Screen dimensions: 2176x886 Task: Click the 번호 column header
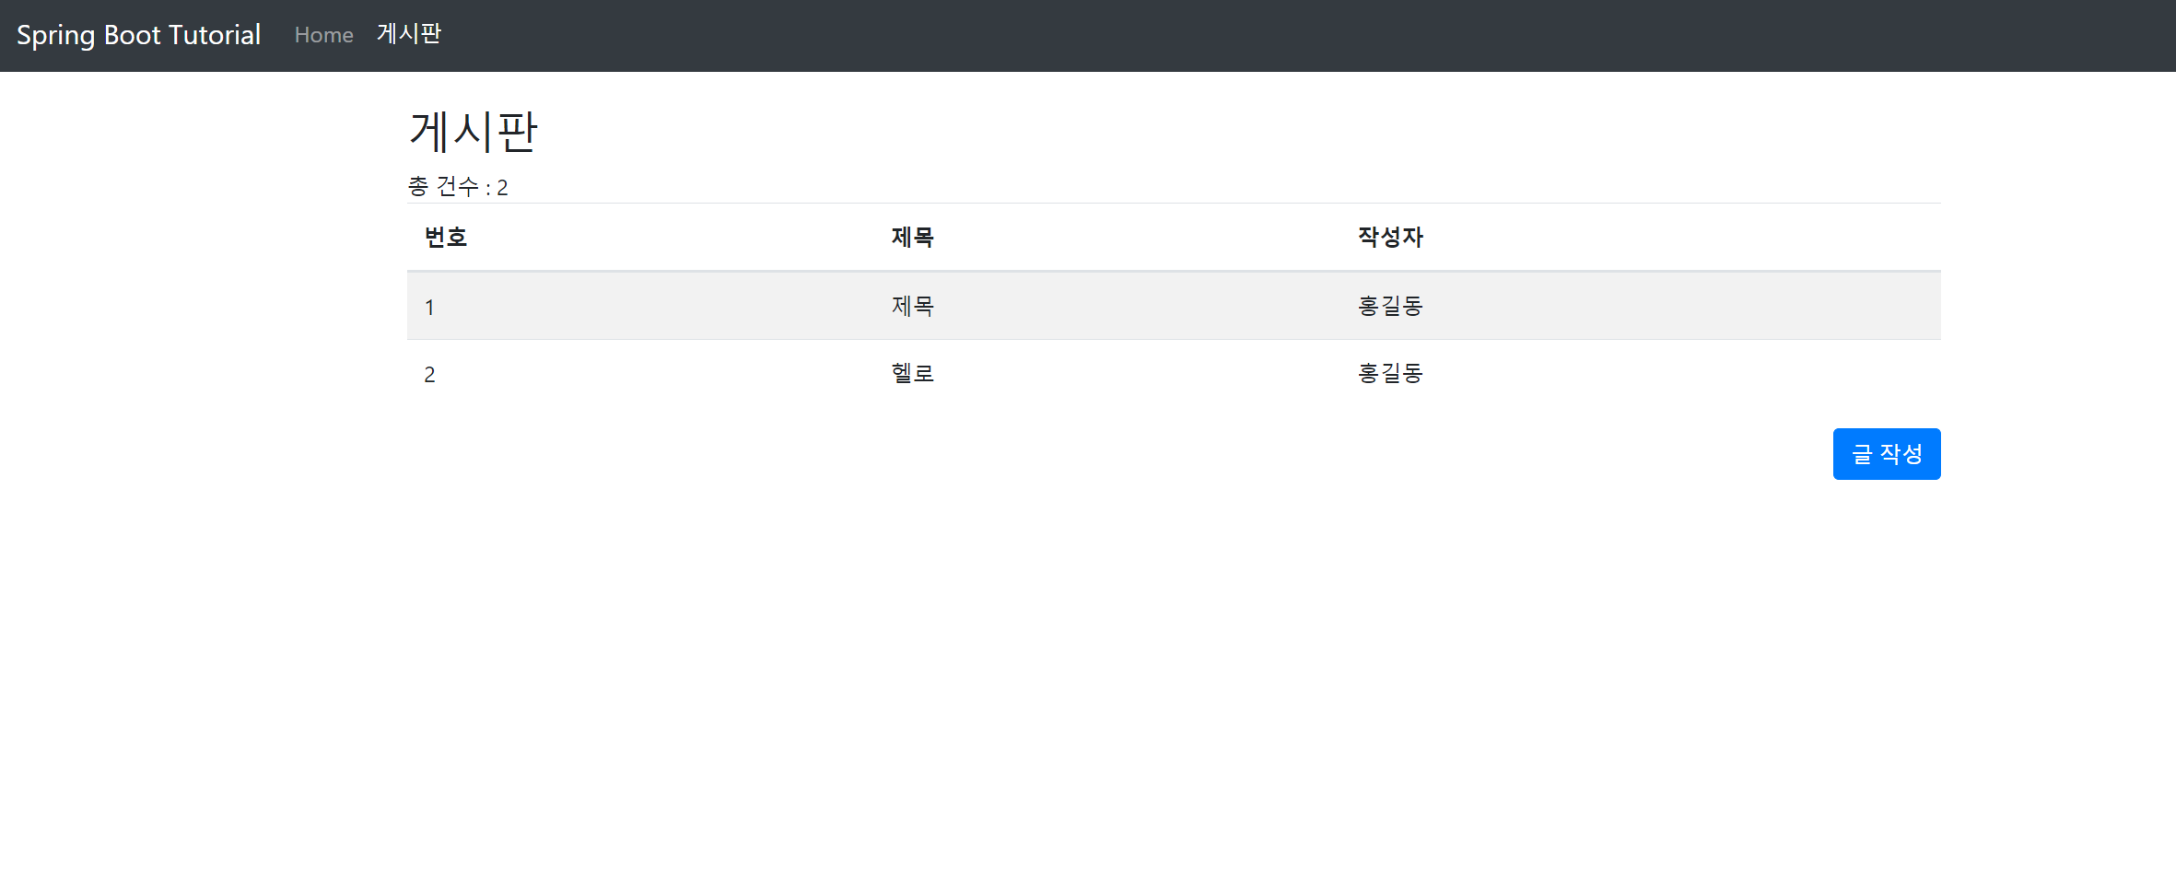click(x=446, y=238)
